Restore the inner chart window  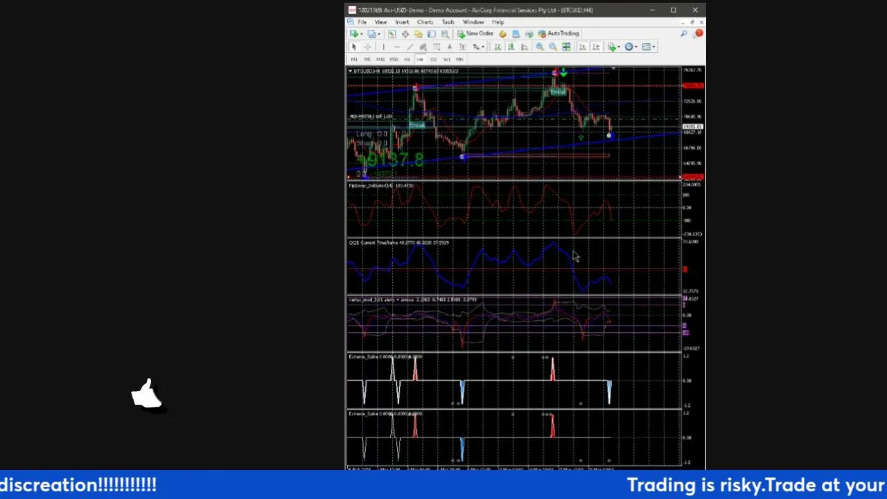692,22
